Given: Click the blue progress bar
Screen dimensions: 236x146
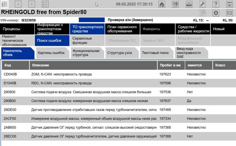Looking at the screenshot, I should (92, 20).
